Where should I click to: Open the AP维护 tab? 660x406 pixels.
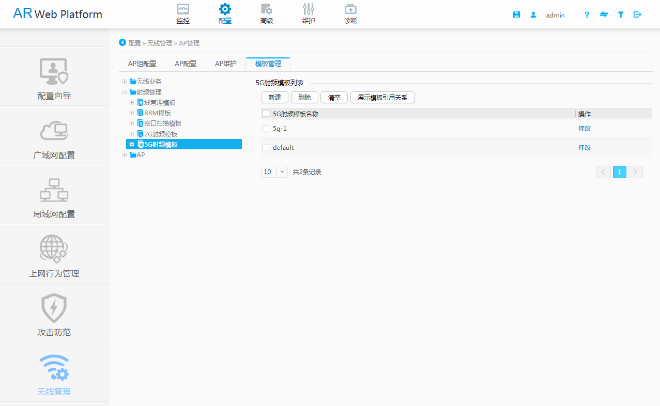225,63
